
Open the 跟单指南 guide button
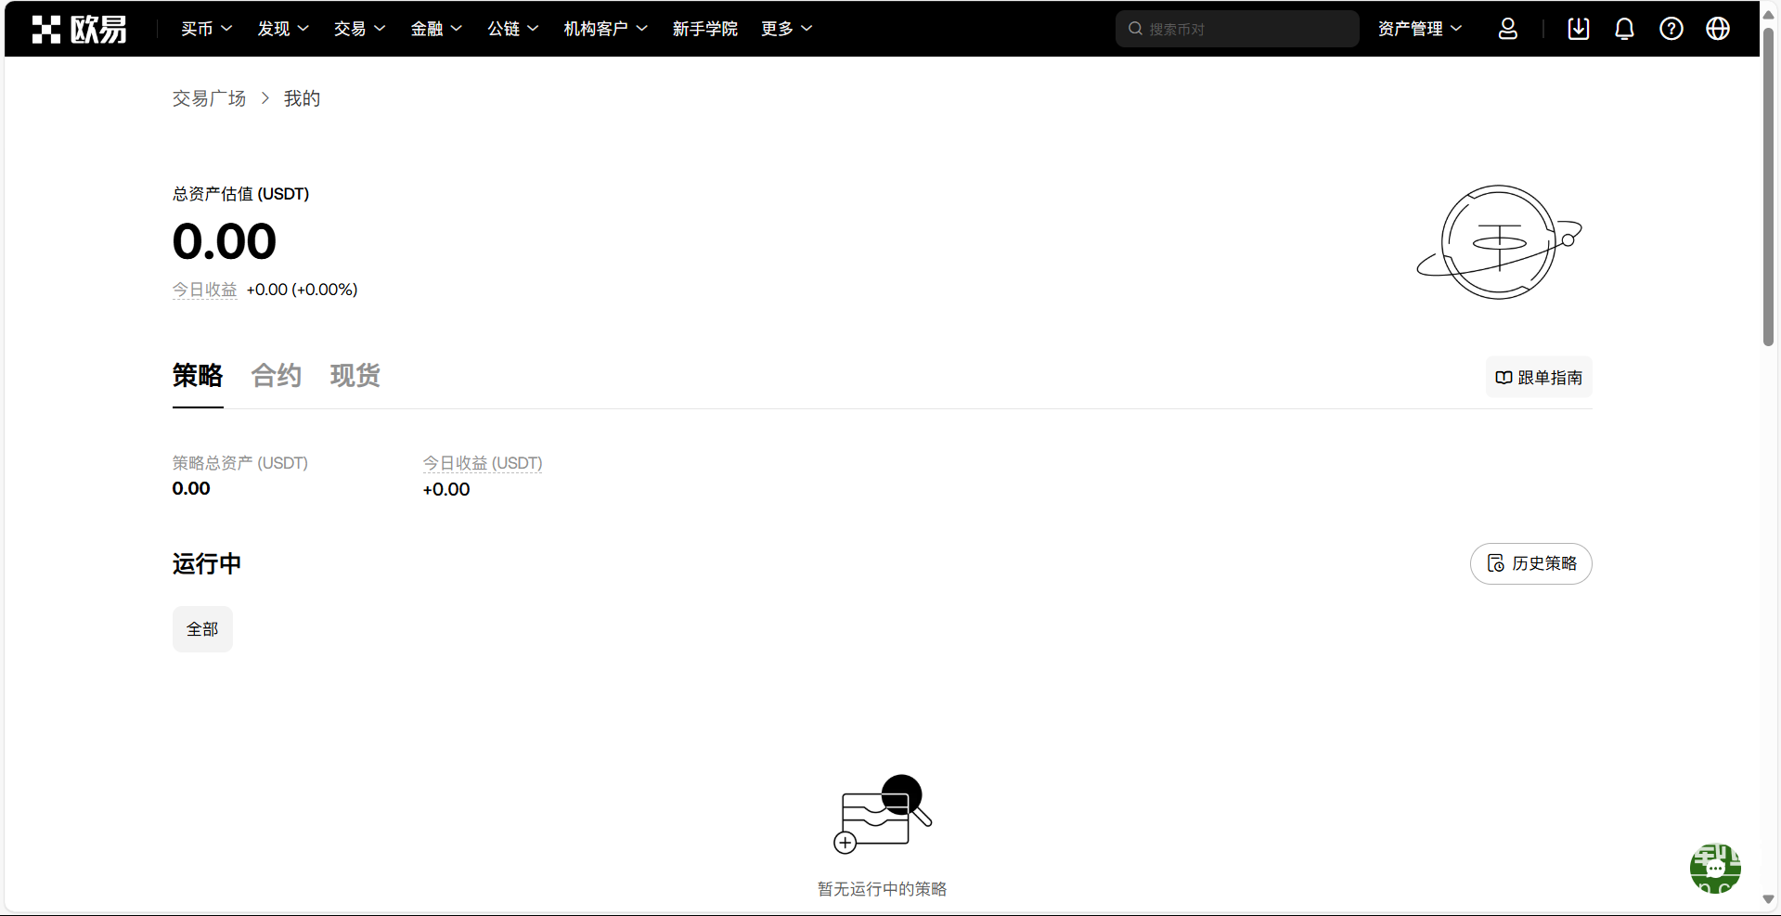coord(1538,378)
